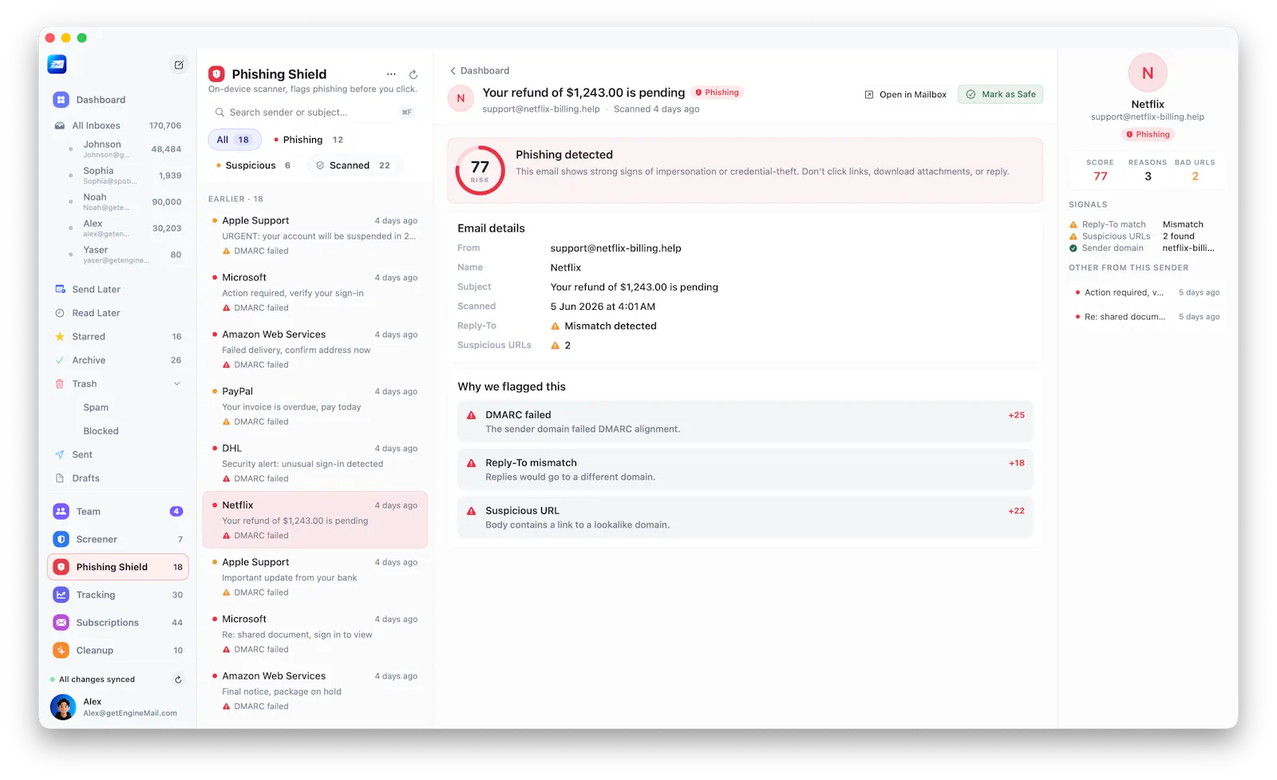Viewport: 1277px width, 780px height.
Task: Click the Starred star icon
Action: [60, 337]
